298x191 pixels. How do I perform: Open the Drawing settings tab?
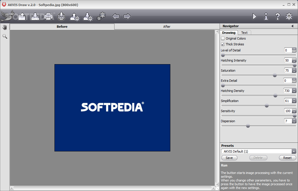click(229, 33)
